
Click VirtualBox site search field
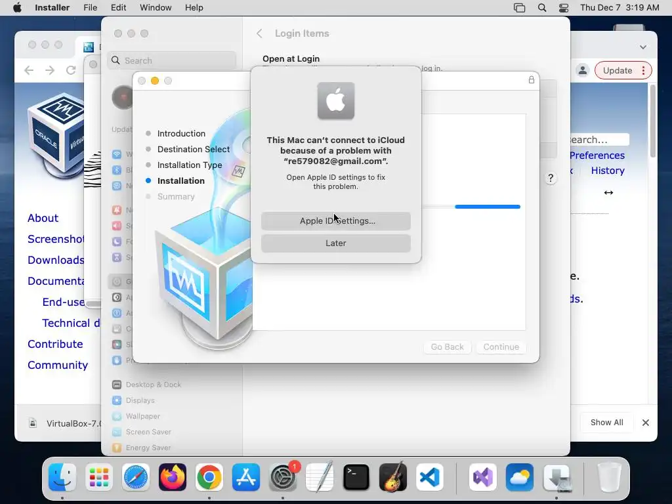click(x=599, y=140)
